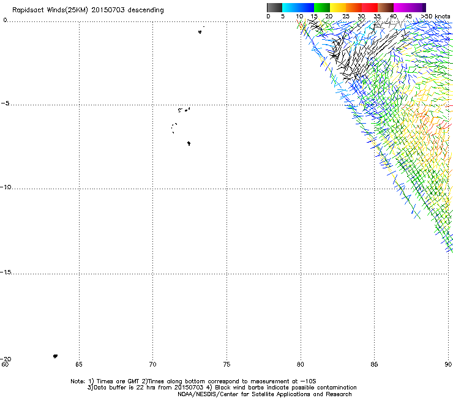Screen dimensions: 453x398
Task: Click the '75' longitude axis label
Action: point(226,364)
